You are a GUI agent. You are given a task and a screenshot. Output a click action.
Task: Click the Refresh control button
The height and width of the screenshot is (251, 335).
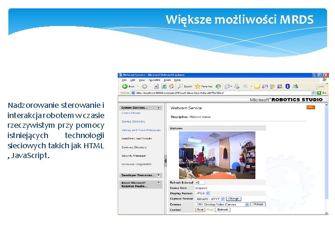[222, 210]
